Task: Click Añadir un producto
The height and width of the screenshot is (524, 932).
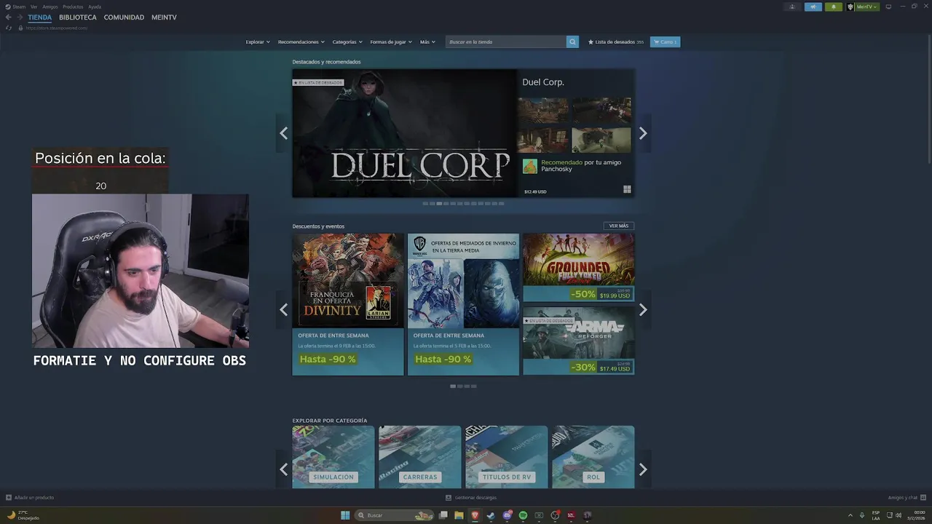Action: 34,498
